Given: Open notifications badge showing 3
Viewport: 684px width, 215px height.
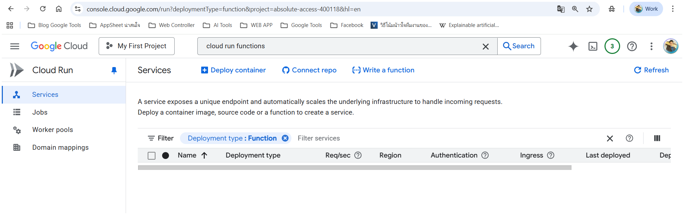Looking at the screenshot, I should pos(612,46).
